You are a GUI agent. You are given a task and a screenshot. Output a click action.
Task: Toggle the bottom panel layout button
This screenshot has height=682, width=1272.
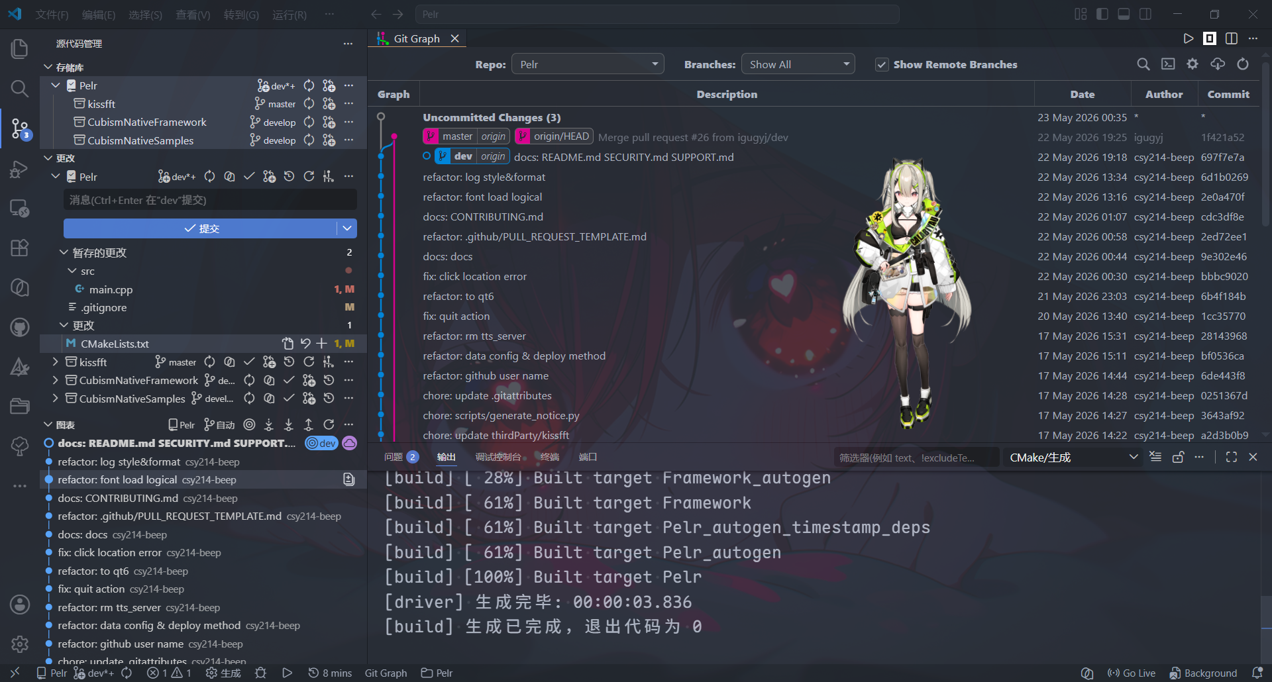1124,15
